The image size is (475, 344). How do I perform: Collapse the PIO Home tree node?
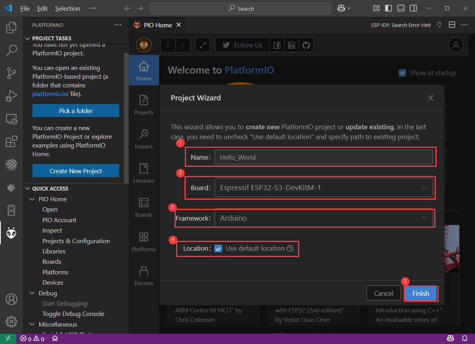(32, 199)
